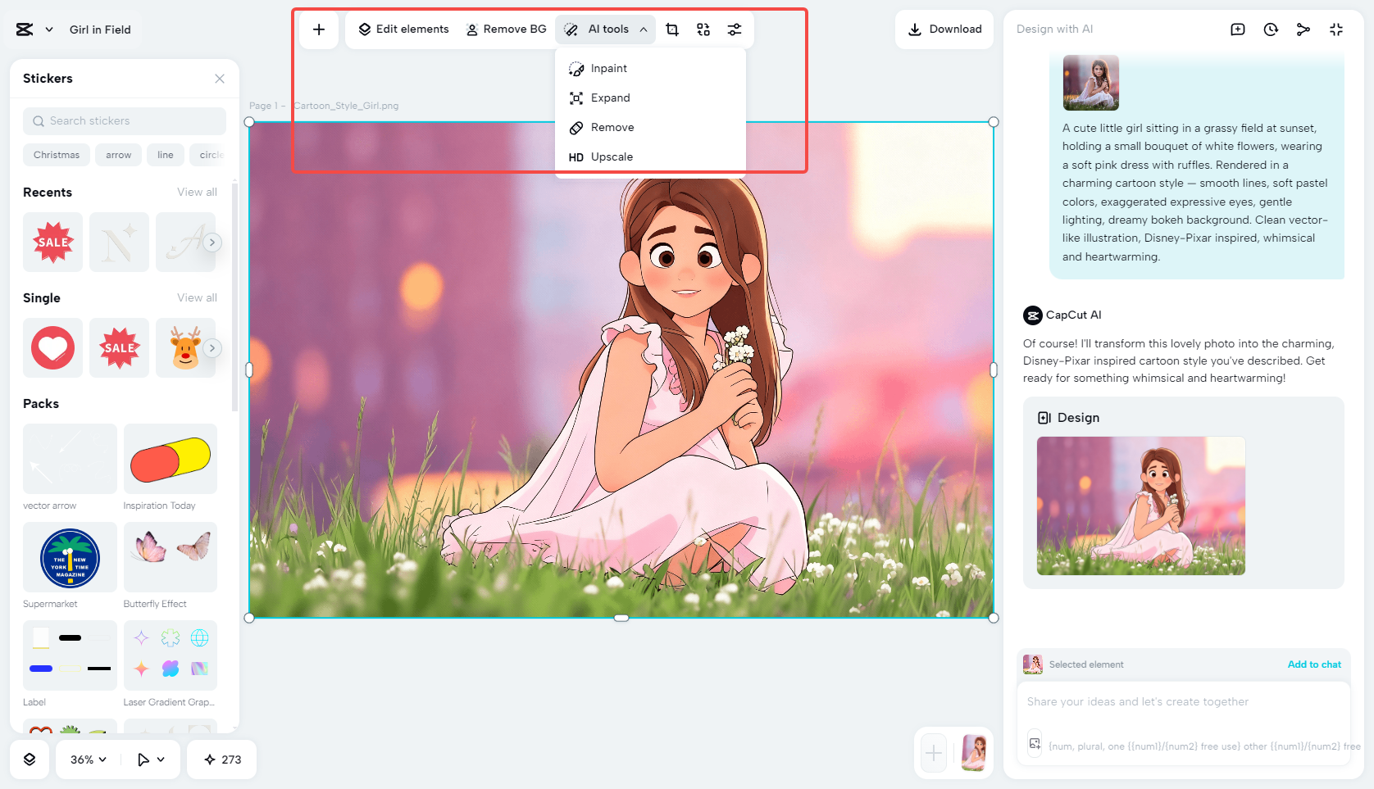The height and width of the screenshot is (789, 1374).
Task: Click the Add to chat link
Action: [x=1314, y=664]
